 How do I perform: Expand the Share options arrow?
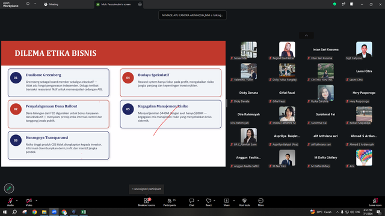point(234,200)
